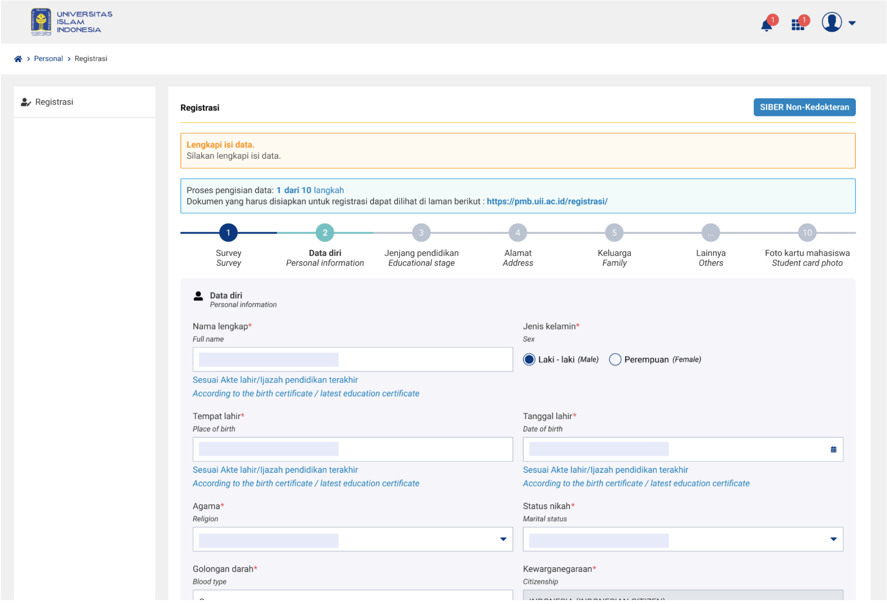
Task: Open the pmb.uii.ac.id/registrasi link
Action: coord(547,201)
